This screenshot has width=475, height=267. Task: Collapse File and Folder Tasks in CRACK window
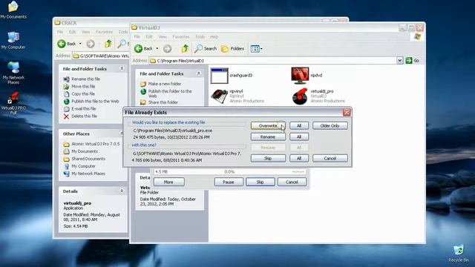pyautogui.click(x=122, y=69)
